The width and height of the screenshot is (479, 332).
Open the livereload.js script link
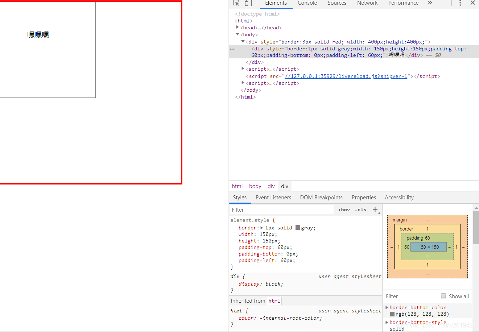pos(346,76)
